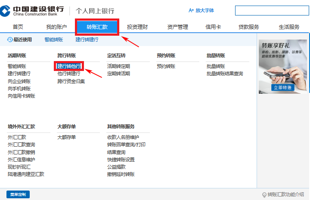Open 公益捐款
Image resolution: width=310 pixels, height=200 pixels.
(116, 167)
